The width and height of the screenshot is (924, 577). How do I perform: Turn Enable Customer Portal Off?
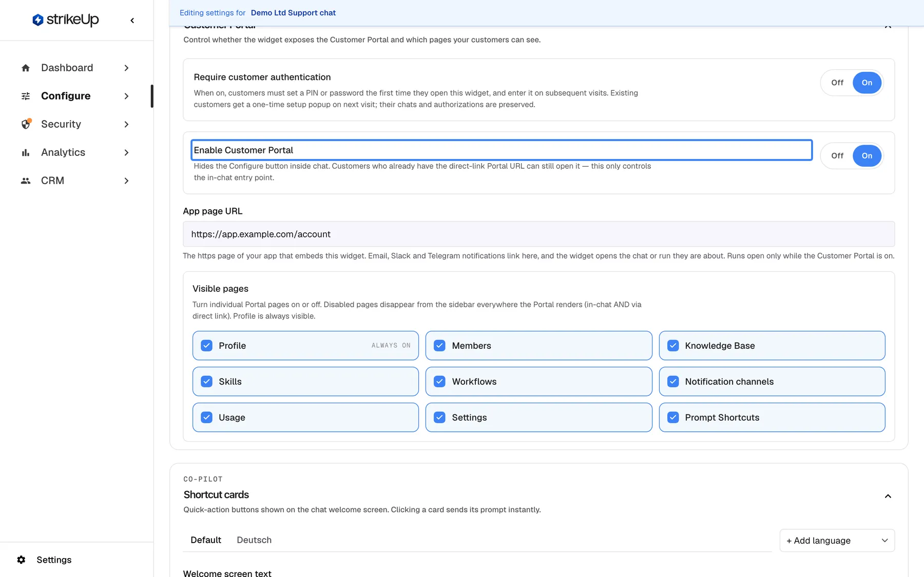pyautogui.click(x=837, y=156)
